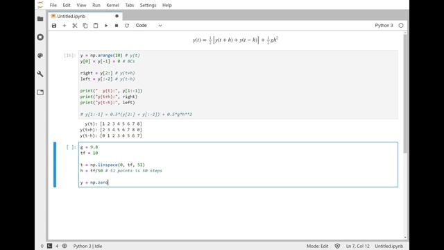Click output line y(t-h): [0 1 2 3 4 5 6 7]

(x=111, y=136)
